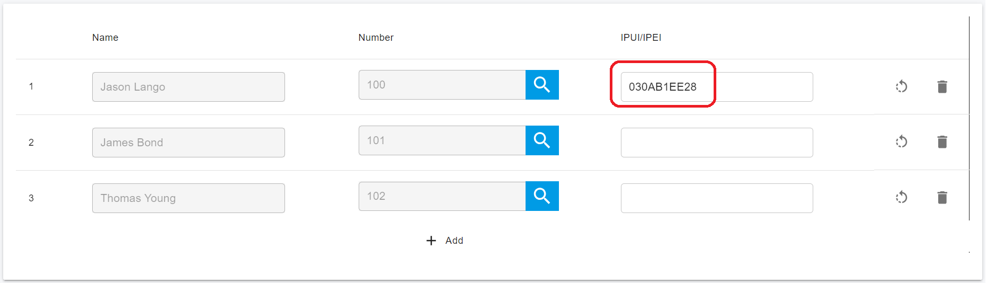Image resolution: width=987 pixels, height=283 pixels.
Task: Click the number field showing 100
Action: [x=442, y=85]
